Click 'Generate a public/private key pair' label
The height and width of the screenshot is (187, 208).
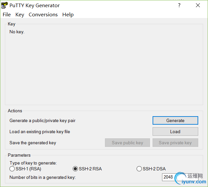[x=42, y=121]
